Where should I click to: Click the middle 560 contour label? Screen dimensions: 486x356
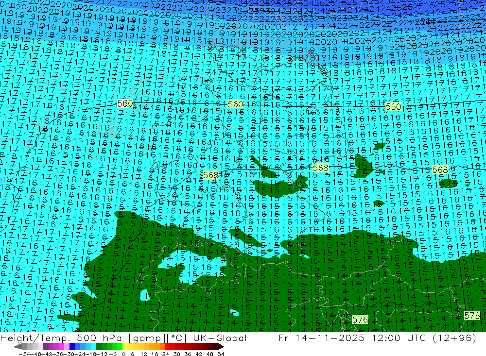[236, 104]
